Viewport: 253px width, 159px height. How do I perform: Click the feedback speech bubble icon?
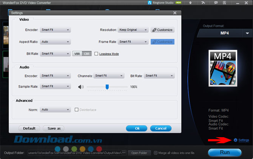[216, 3]
